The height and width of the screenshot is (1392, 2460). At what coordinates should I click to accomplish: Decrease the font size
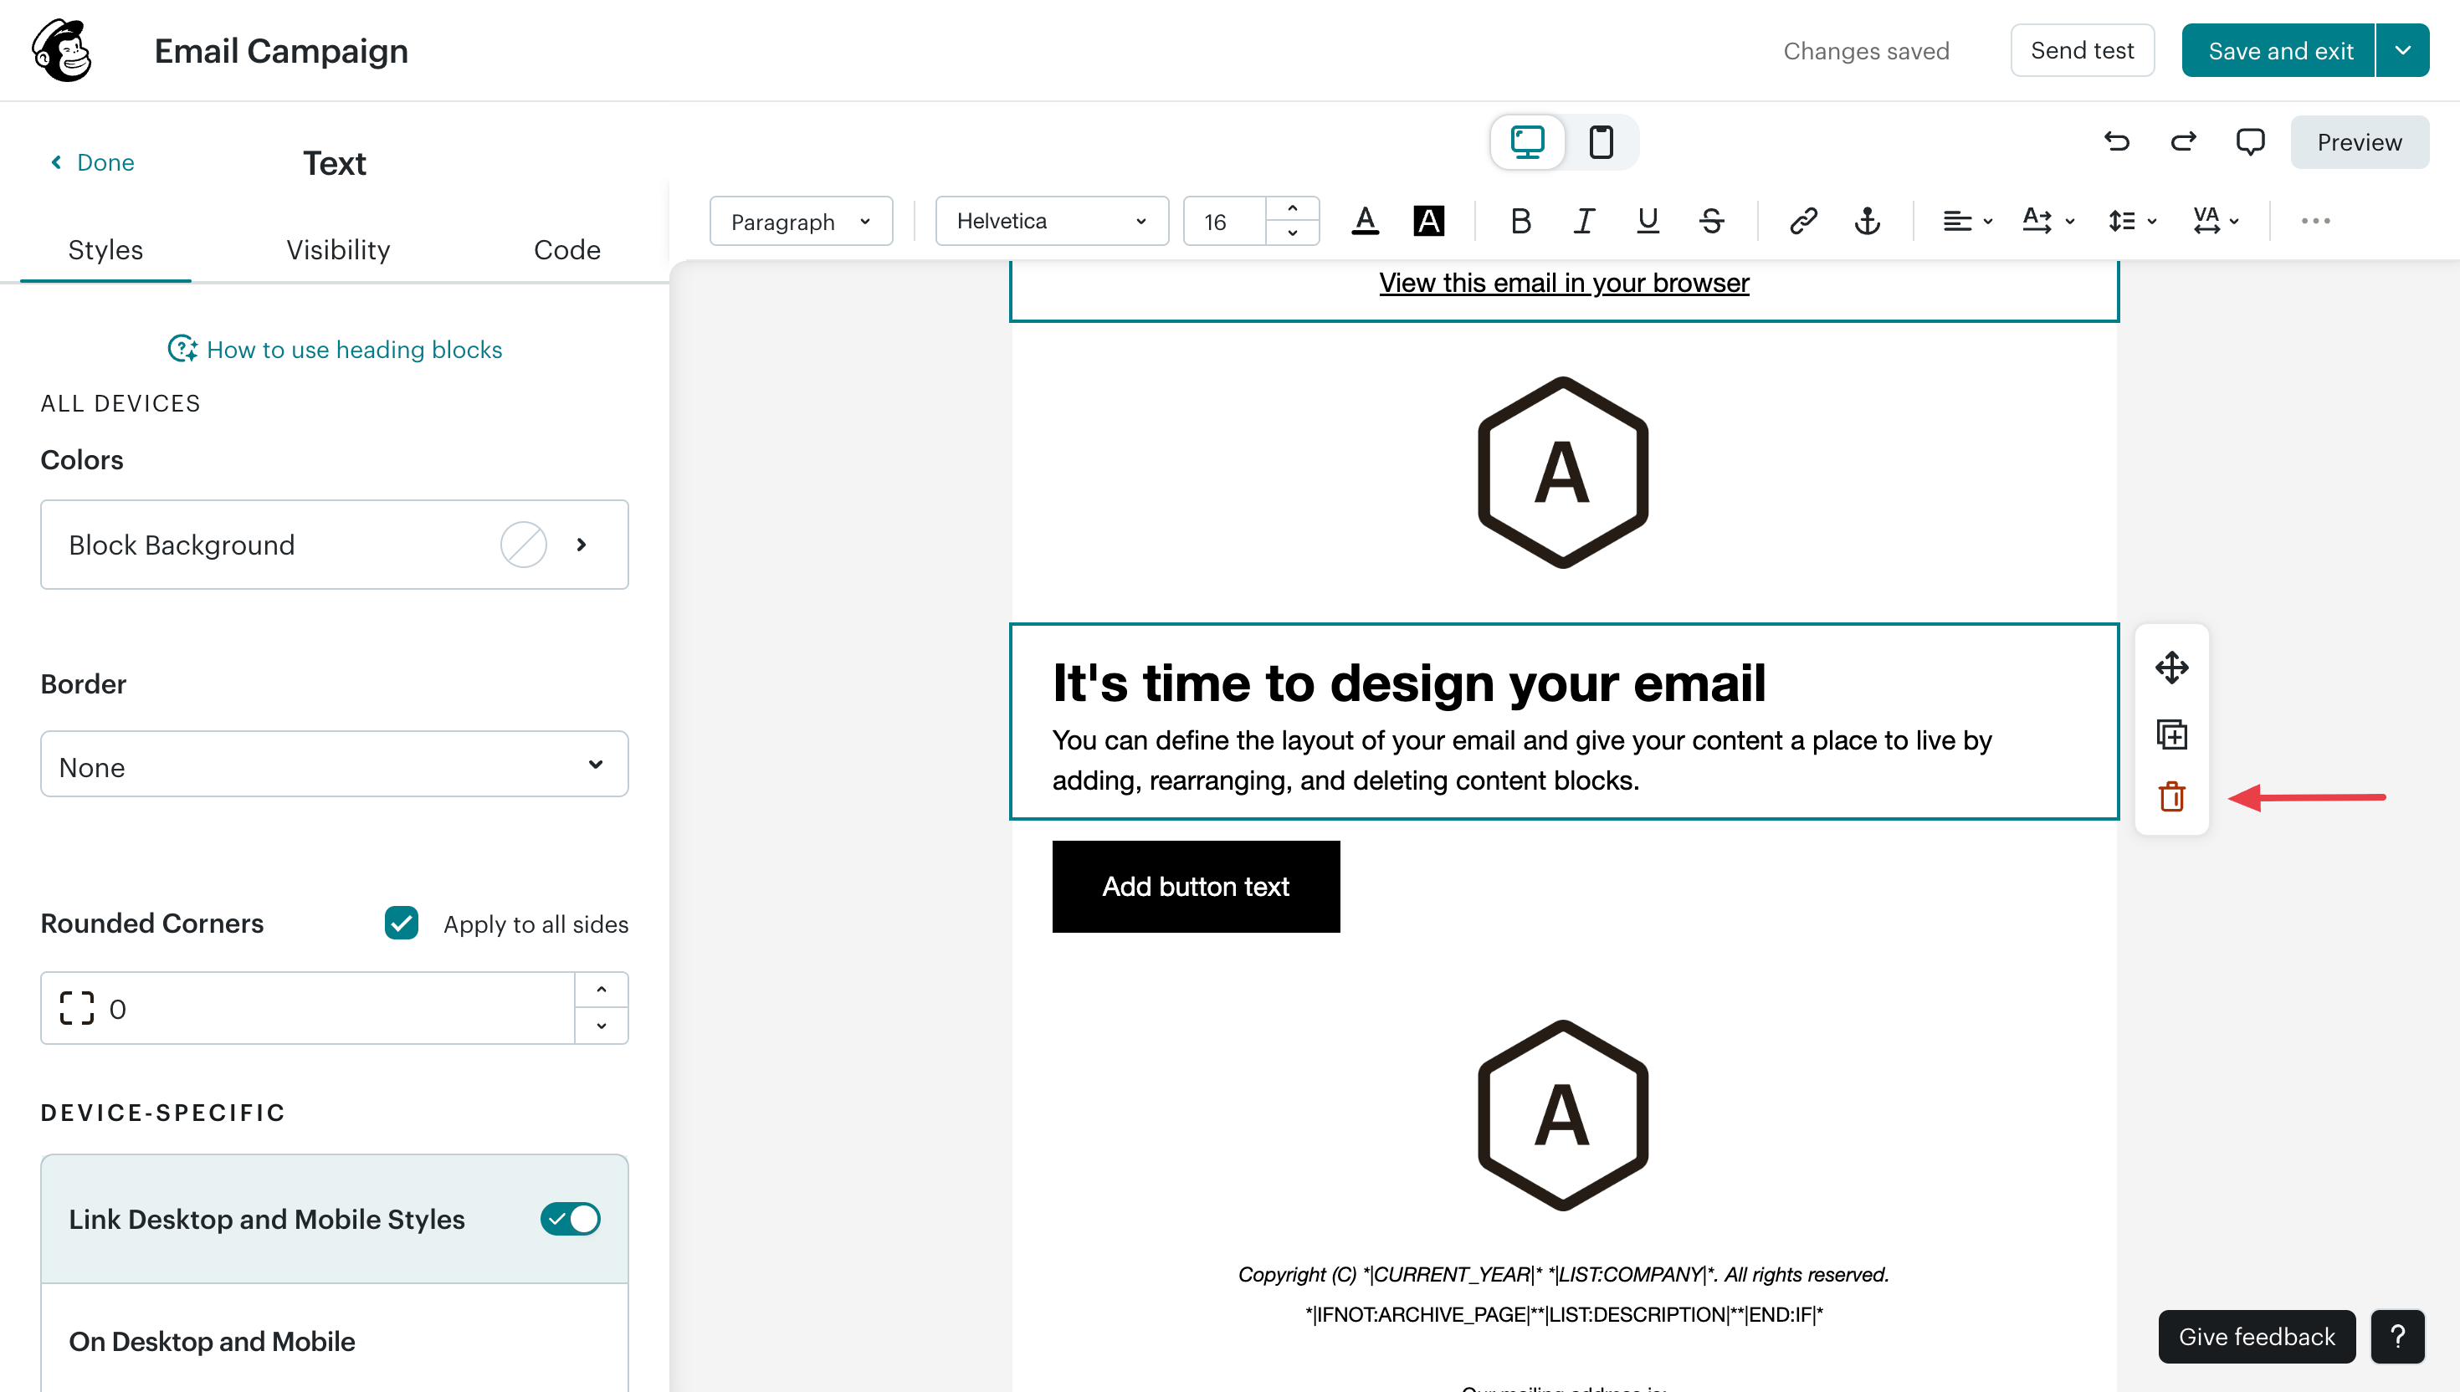[1292, 233]
